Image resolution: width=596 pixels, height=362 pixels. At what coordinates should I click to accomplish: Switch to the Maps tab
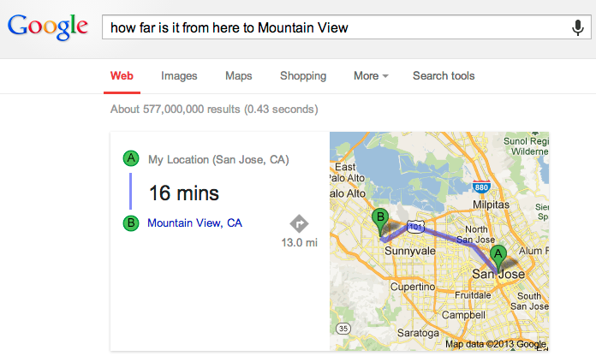point(238,76)
